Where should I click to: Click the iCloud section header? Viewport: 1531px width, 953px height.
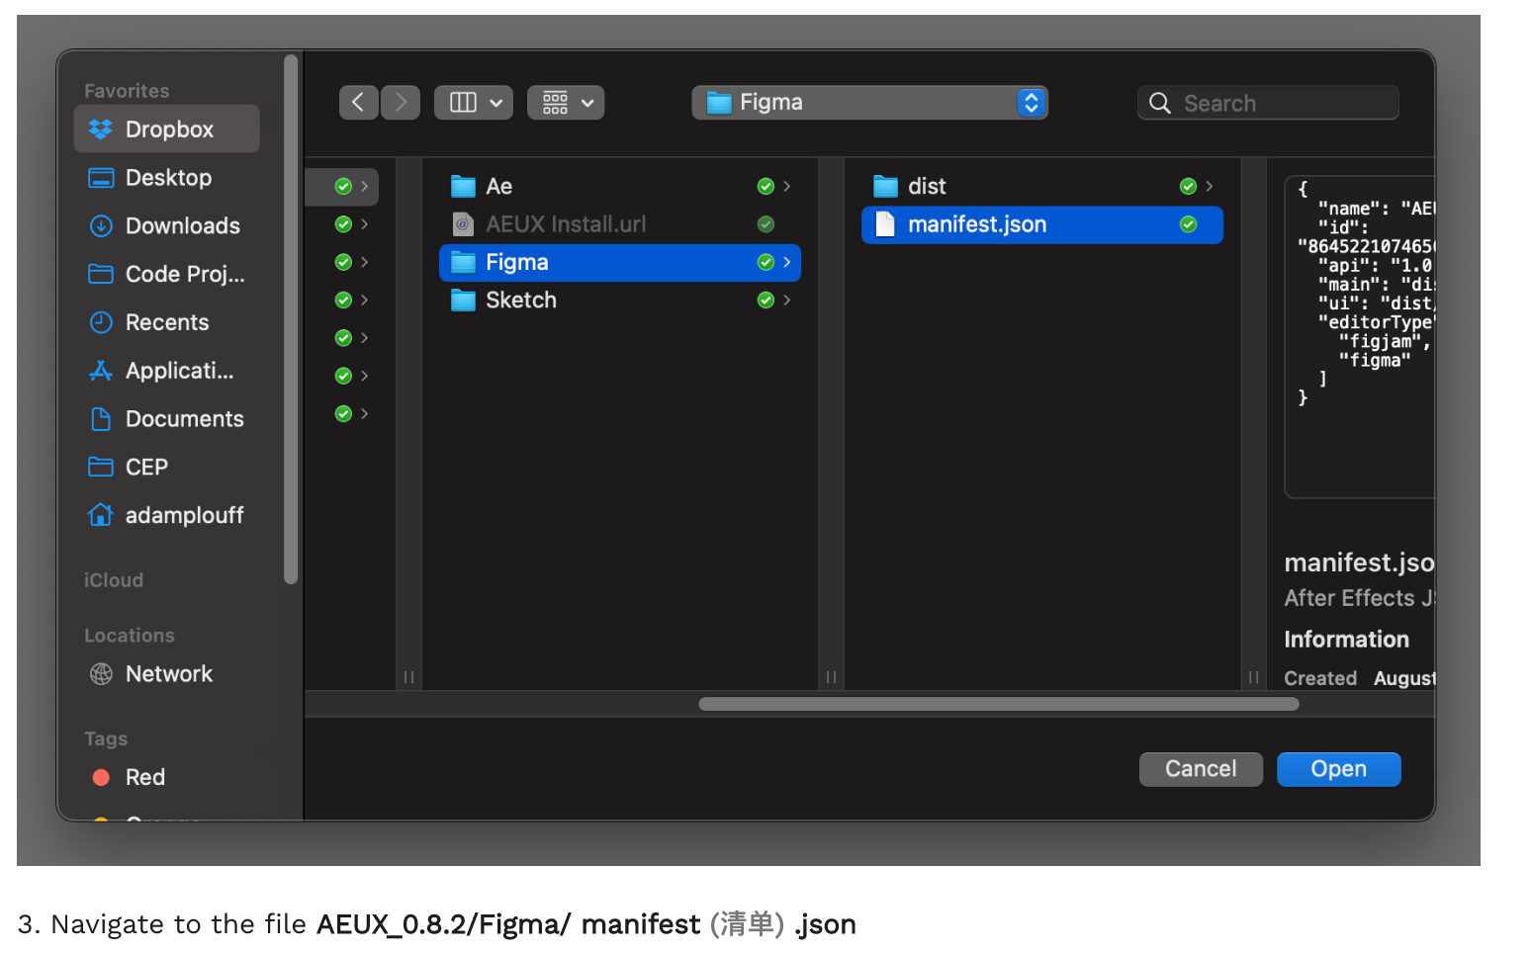coord(114,580)
